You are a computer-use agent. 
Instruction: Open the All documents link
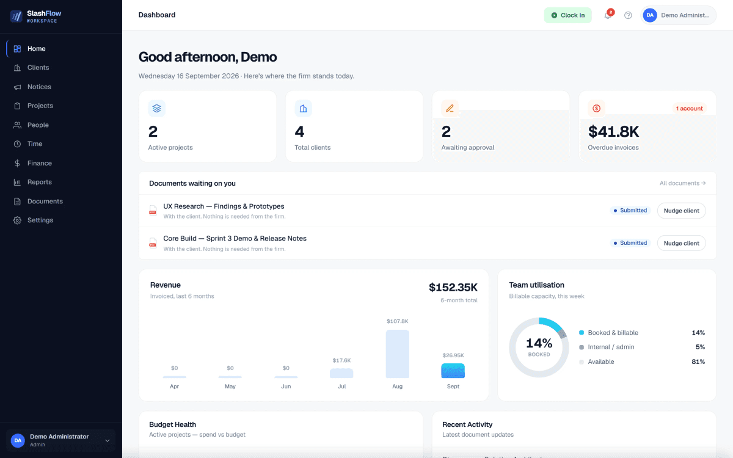point(682,183)
